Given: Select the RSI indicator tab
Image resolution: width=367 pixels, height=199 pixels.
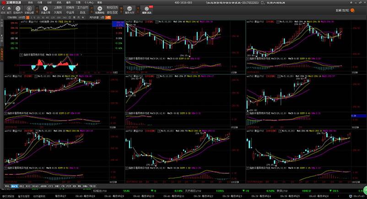Looking at the screenshot, I should 28,186.
